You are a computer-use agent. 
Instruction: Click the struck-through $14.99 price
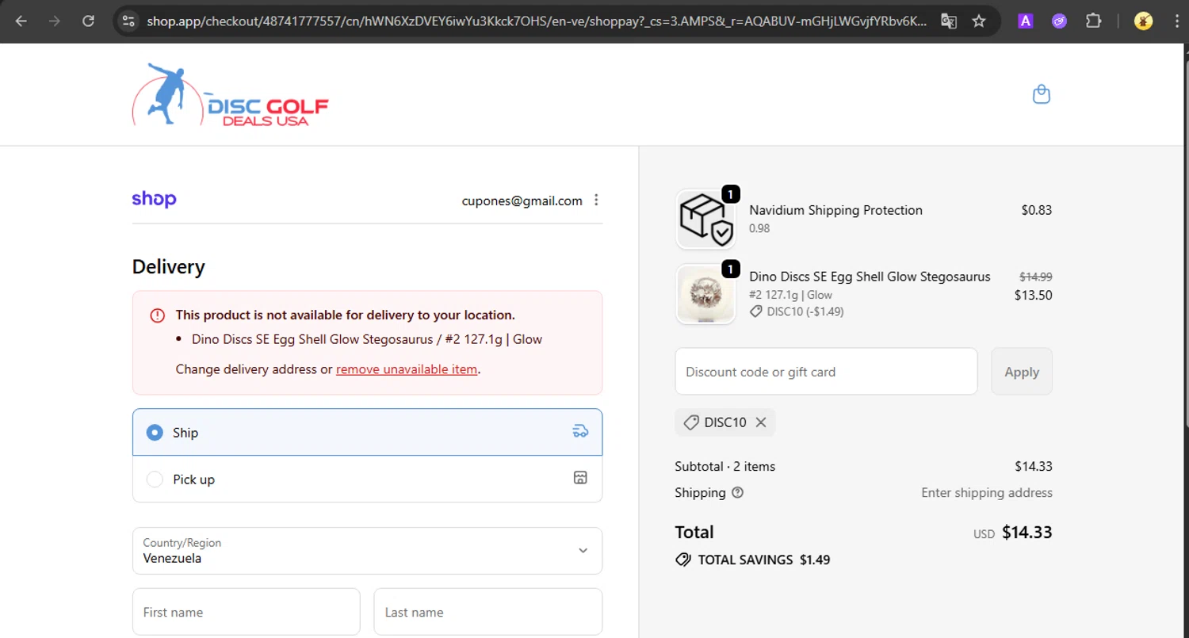click(1035, 277)
